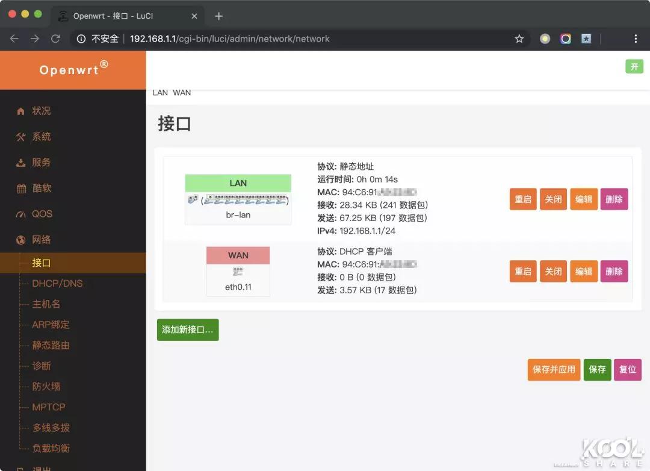
Task: Open the 服务 (Services) sidebar icon
Action: 22,162
